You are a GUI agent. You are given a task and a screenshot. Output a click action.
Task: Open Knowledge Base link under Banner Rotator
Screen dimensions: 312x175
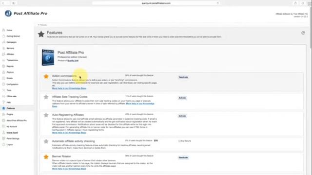[69, 169]
